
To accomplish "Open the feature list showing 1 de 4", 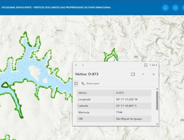I will click(x=151, y=65).
